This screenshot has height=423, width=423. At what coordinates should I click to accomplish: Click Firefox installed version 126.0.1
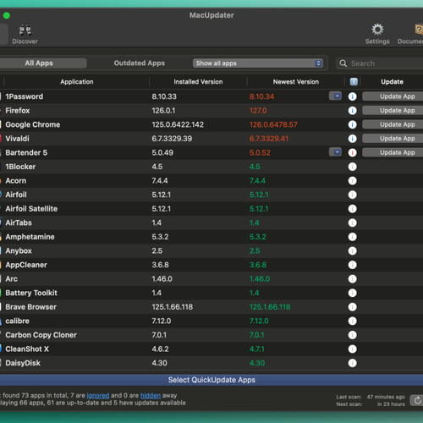163,111
